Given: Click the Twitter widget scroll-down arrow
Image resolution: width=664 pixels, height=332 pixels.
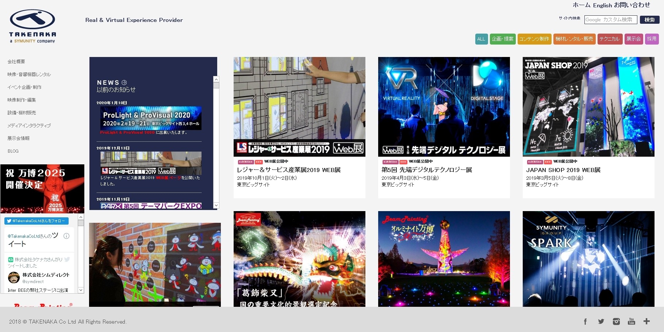Looking at the screenshot, I should coord(81,290).
